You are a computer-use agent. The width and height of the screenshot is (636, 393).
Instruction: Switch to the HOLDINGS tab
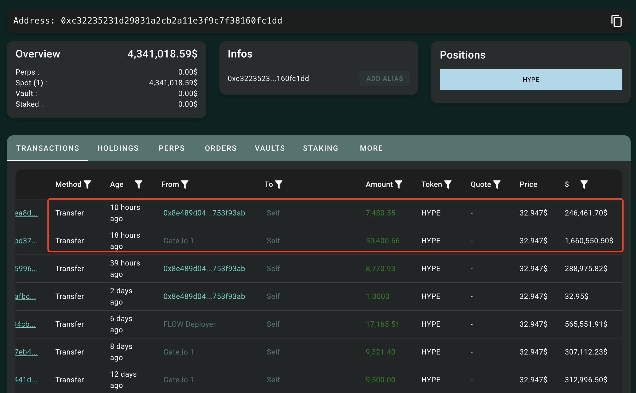tap(118, 148)
